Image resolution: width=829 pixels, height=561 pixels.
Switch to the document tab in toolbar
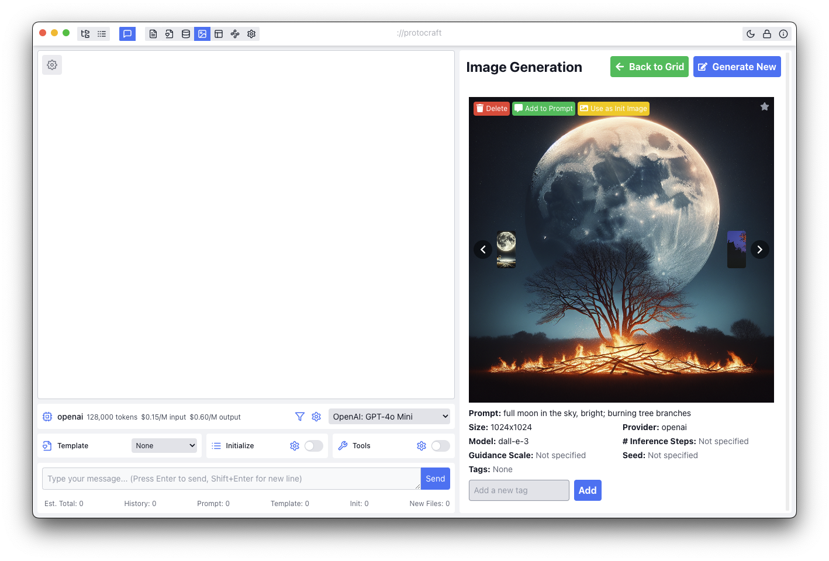pyautogui.click(x=153, y=34)
